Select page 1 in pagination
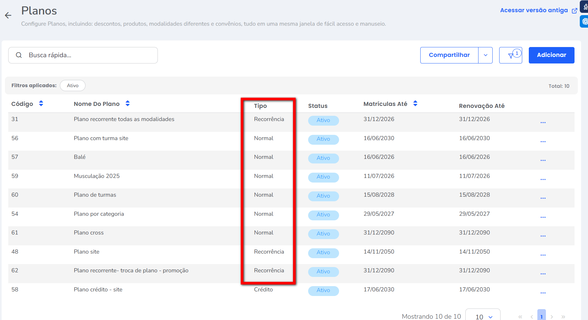The height and width of the screenshot is (320, 588). (x=541, y=316)
